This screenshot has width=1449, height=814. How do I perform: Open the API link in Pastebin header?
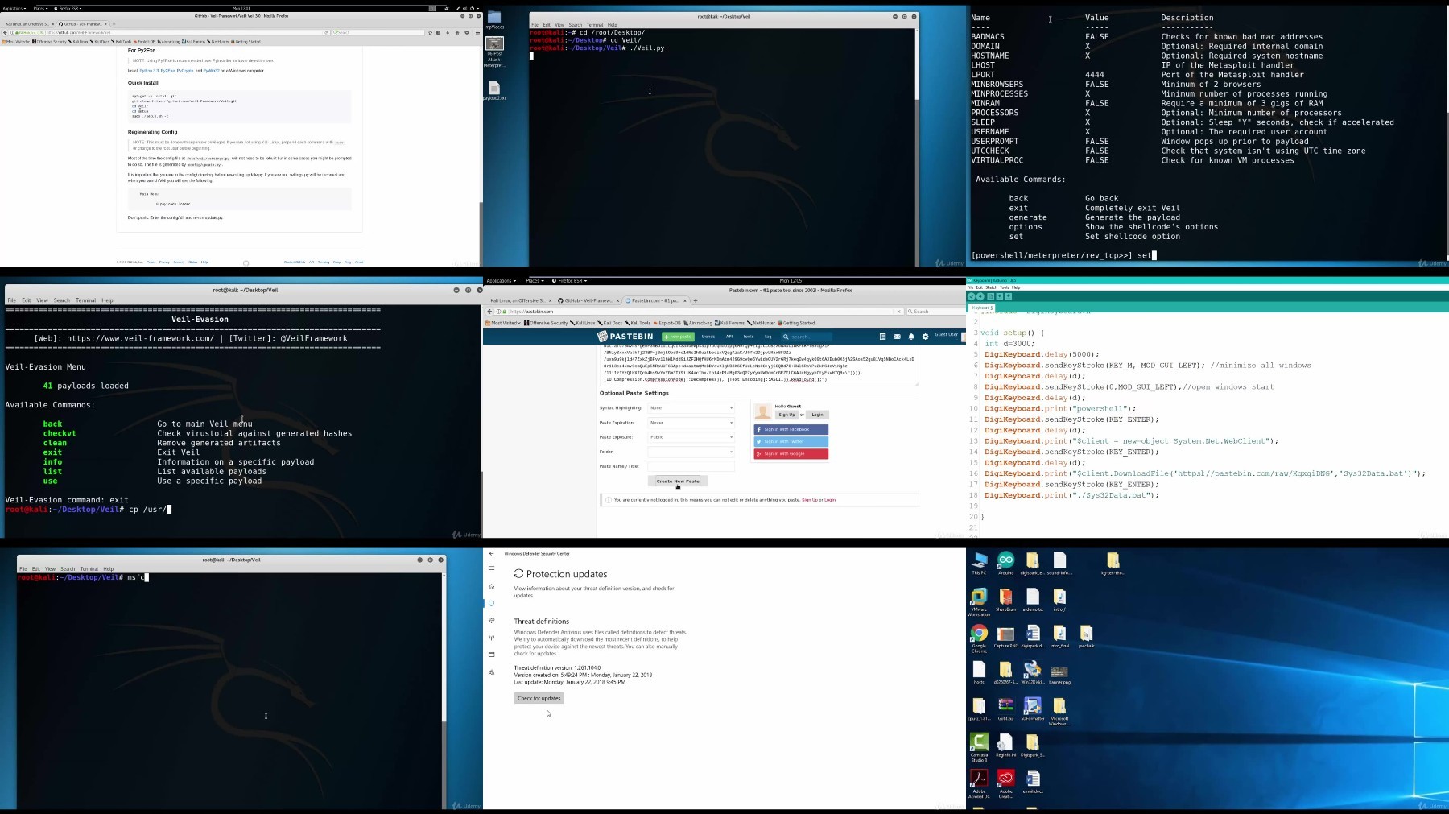pyautogui.click(x=729, y=337)
